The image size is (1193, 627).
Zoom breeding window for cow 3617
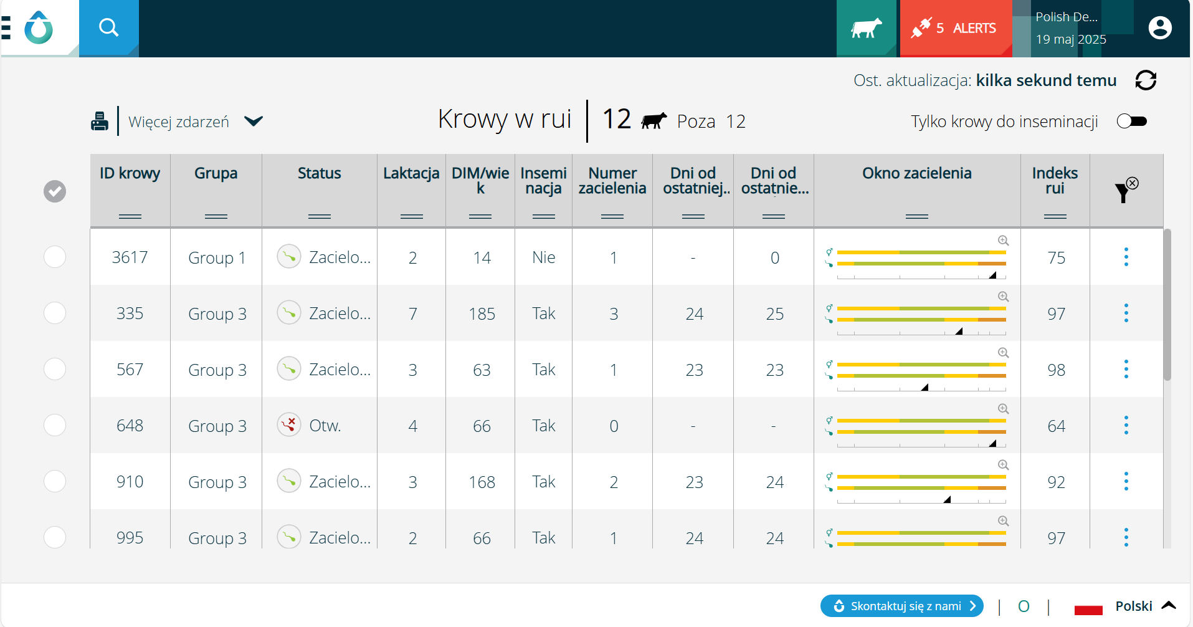(x=1003, y=241)
